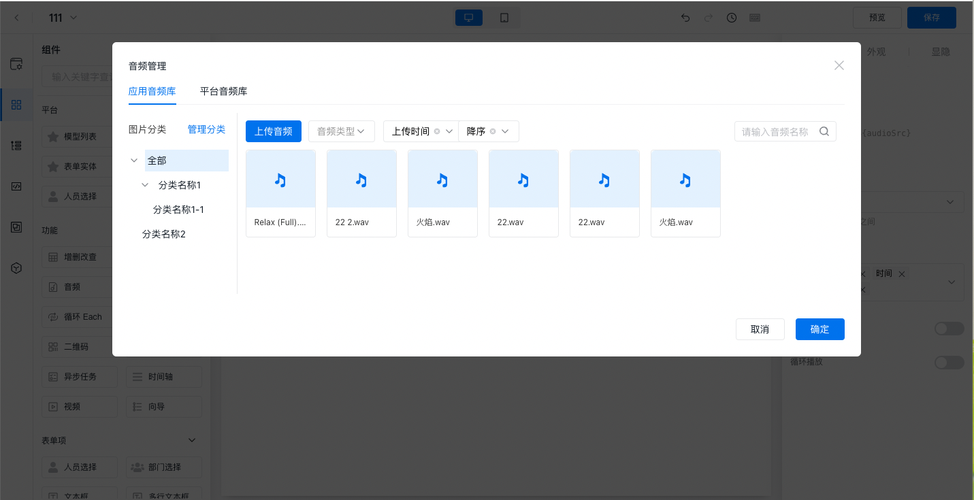Open the history clock icon
This screenshot has width=974, height=500.
pyautogui.click(x=731, y=18)
